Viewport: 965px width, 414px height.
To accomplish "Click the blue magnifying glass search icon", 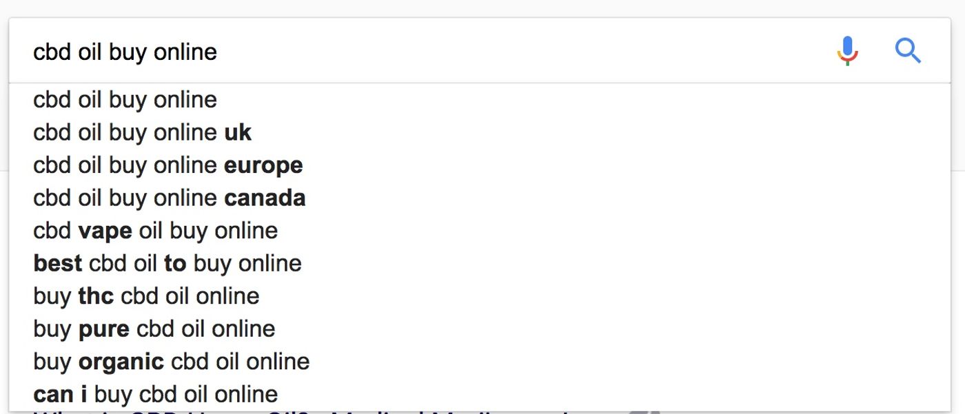I will click(x=908, y=51).
